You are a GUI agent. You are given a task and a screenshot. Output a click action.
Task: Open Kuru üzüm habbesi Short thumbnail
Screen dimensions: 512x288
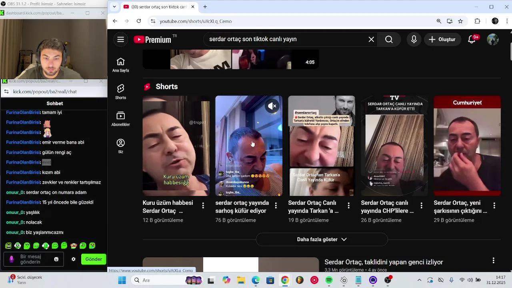[x=176, y=146]
